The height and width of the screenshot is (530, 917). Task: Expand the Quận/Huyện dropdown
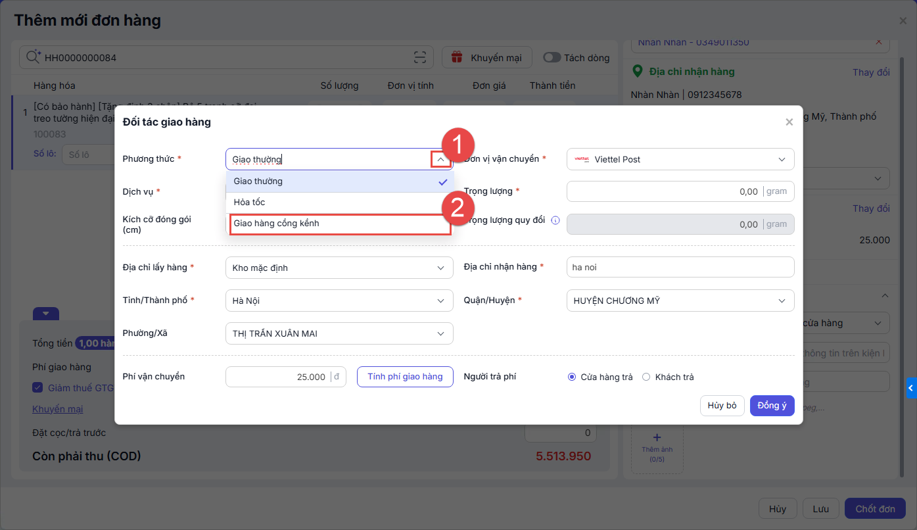click(680, 301)
